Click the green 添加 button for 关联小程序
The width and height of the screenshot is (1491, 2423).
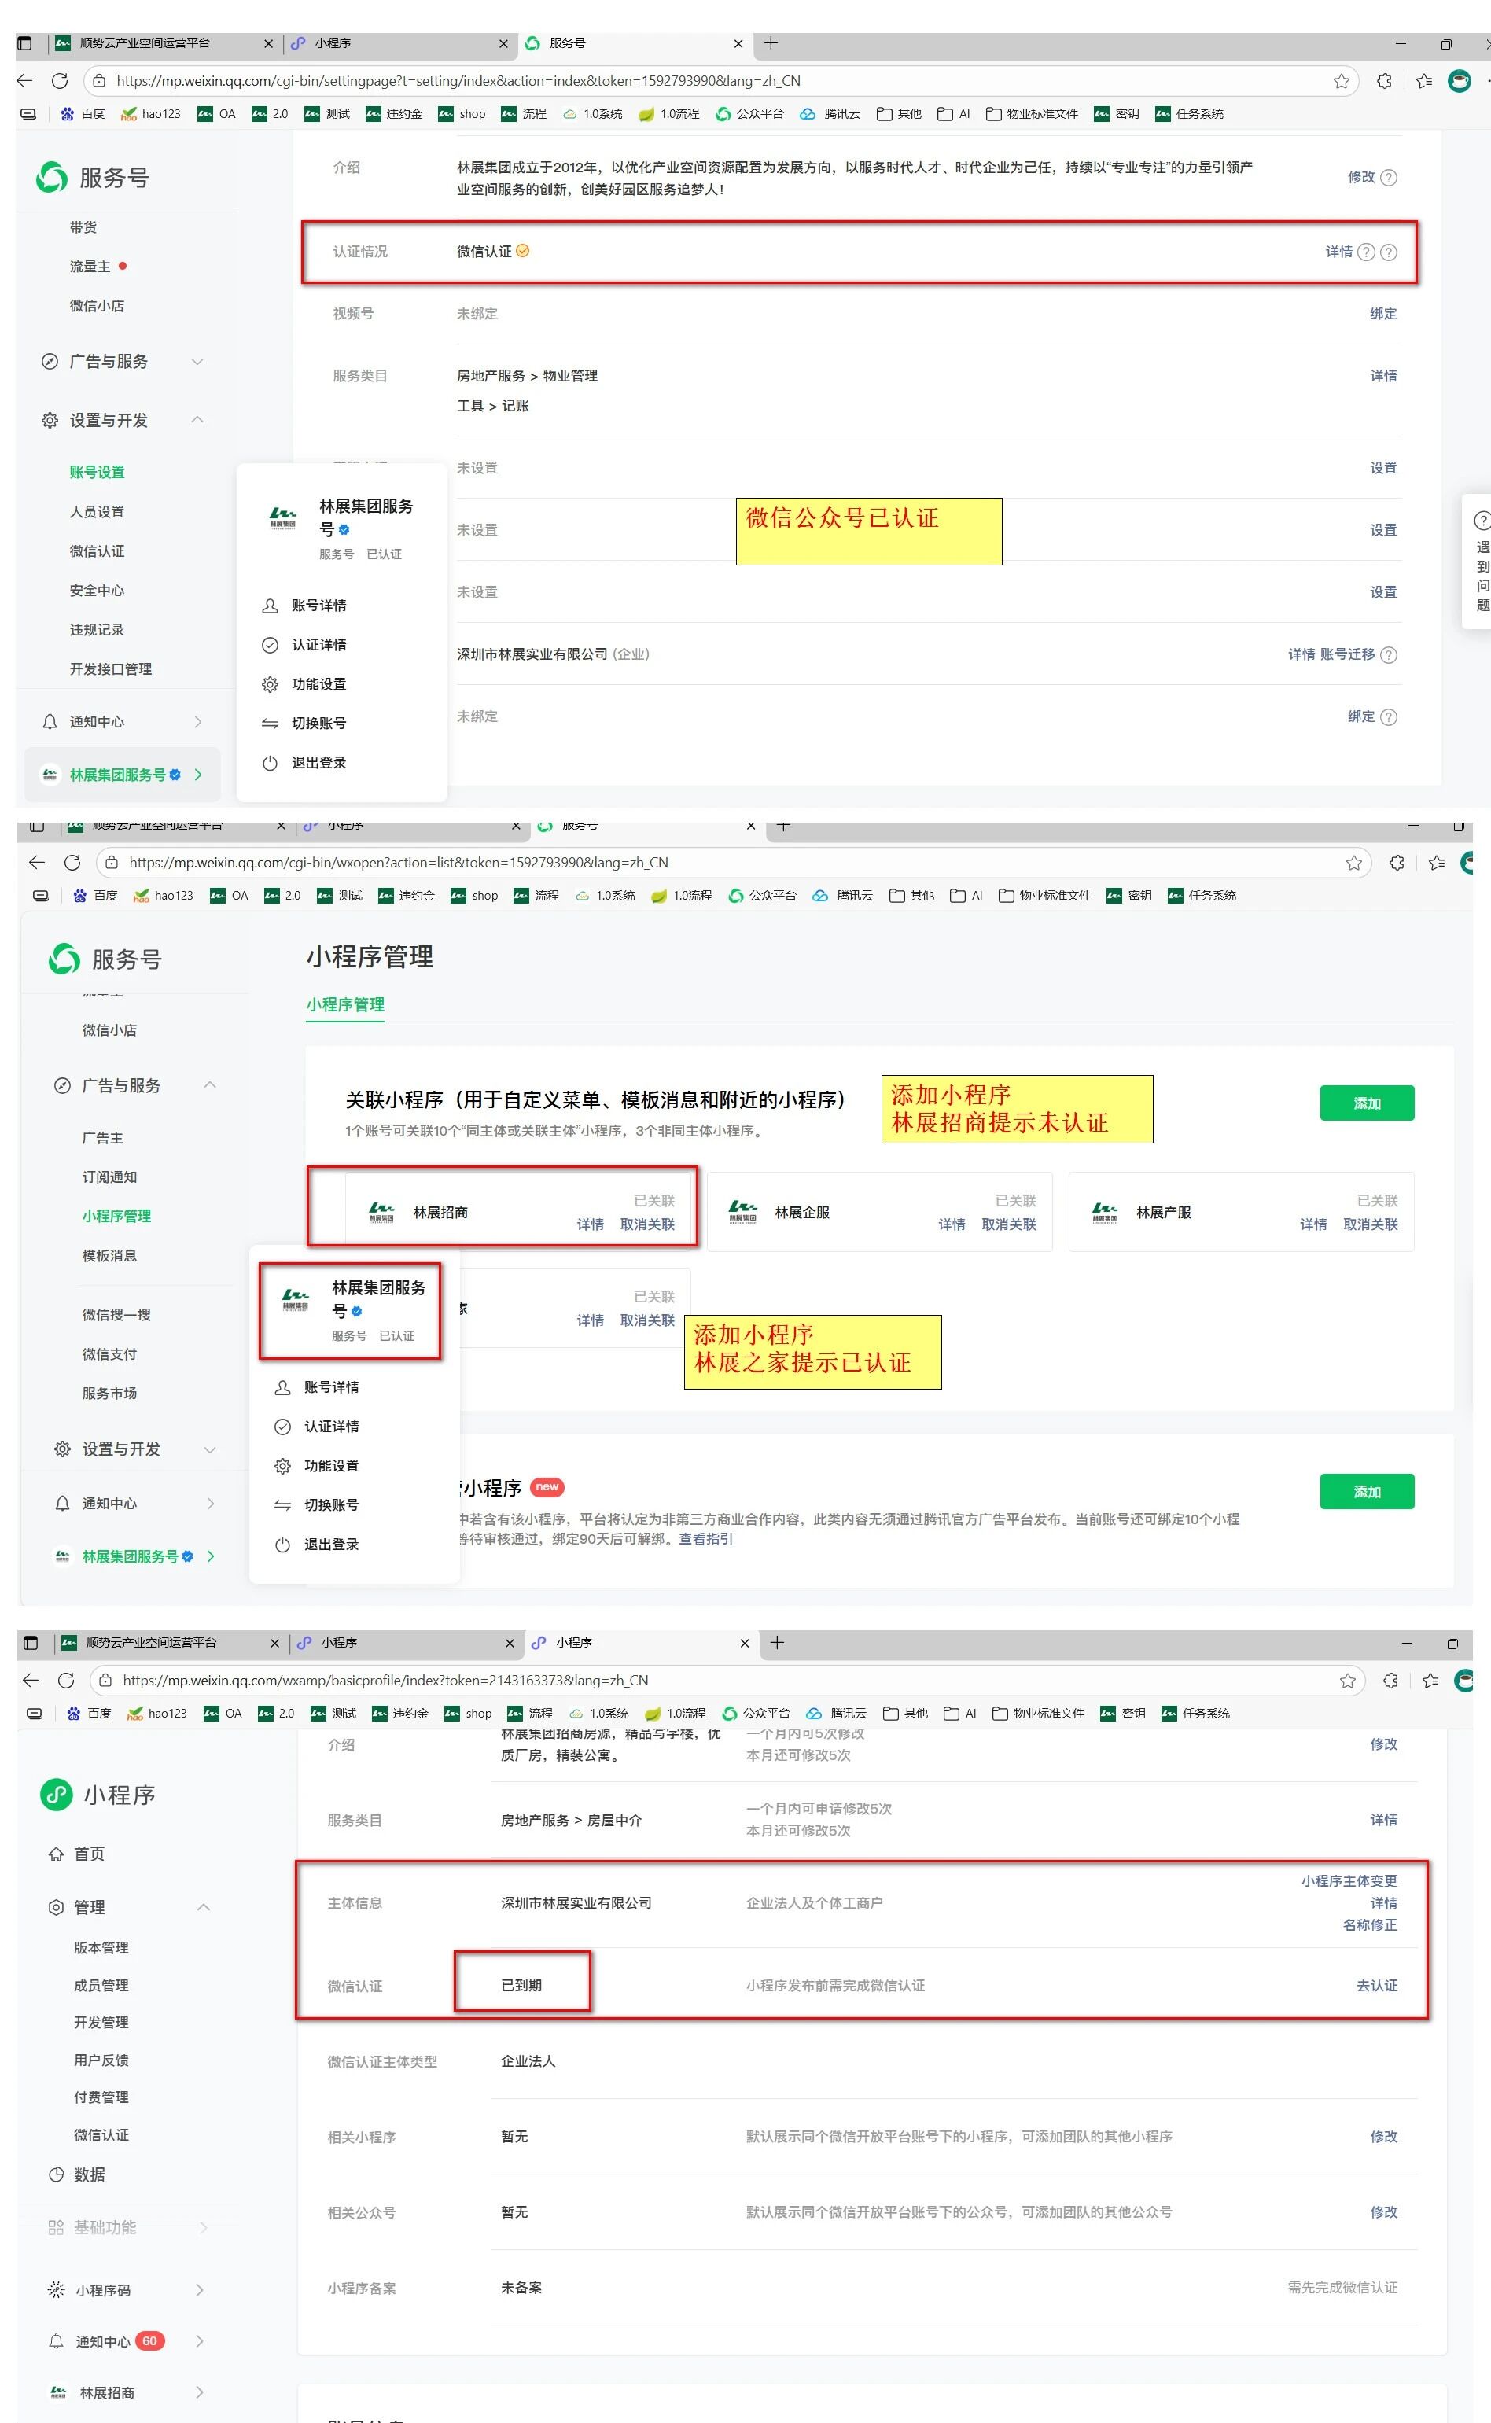tap(1367, 1103)
